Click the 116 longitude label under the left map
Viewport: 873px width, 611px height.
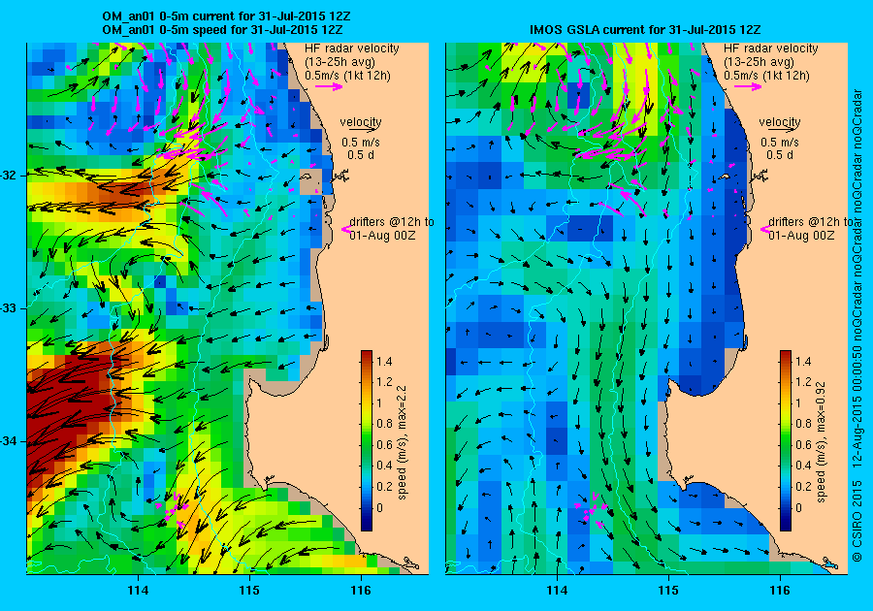[361, 591]
